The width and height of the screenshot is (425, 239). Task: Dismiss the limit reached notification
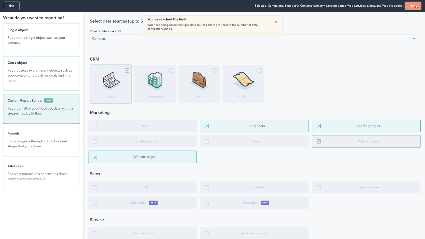click(276, 22)
